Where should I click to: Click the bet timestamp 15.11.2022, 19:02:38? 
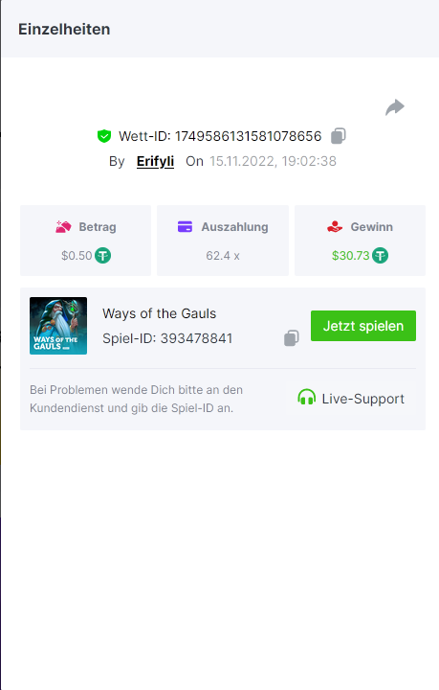[273, 161]
